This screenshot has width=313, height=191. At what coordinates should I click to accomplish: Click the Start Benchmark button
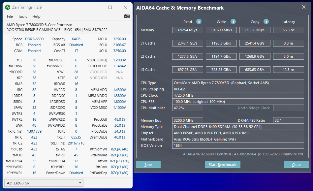tap(222, 165)
